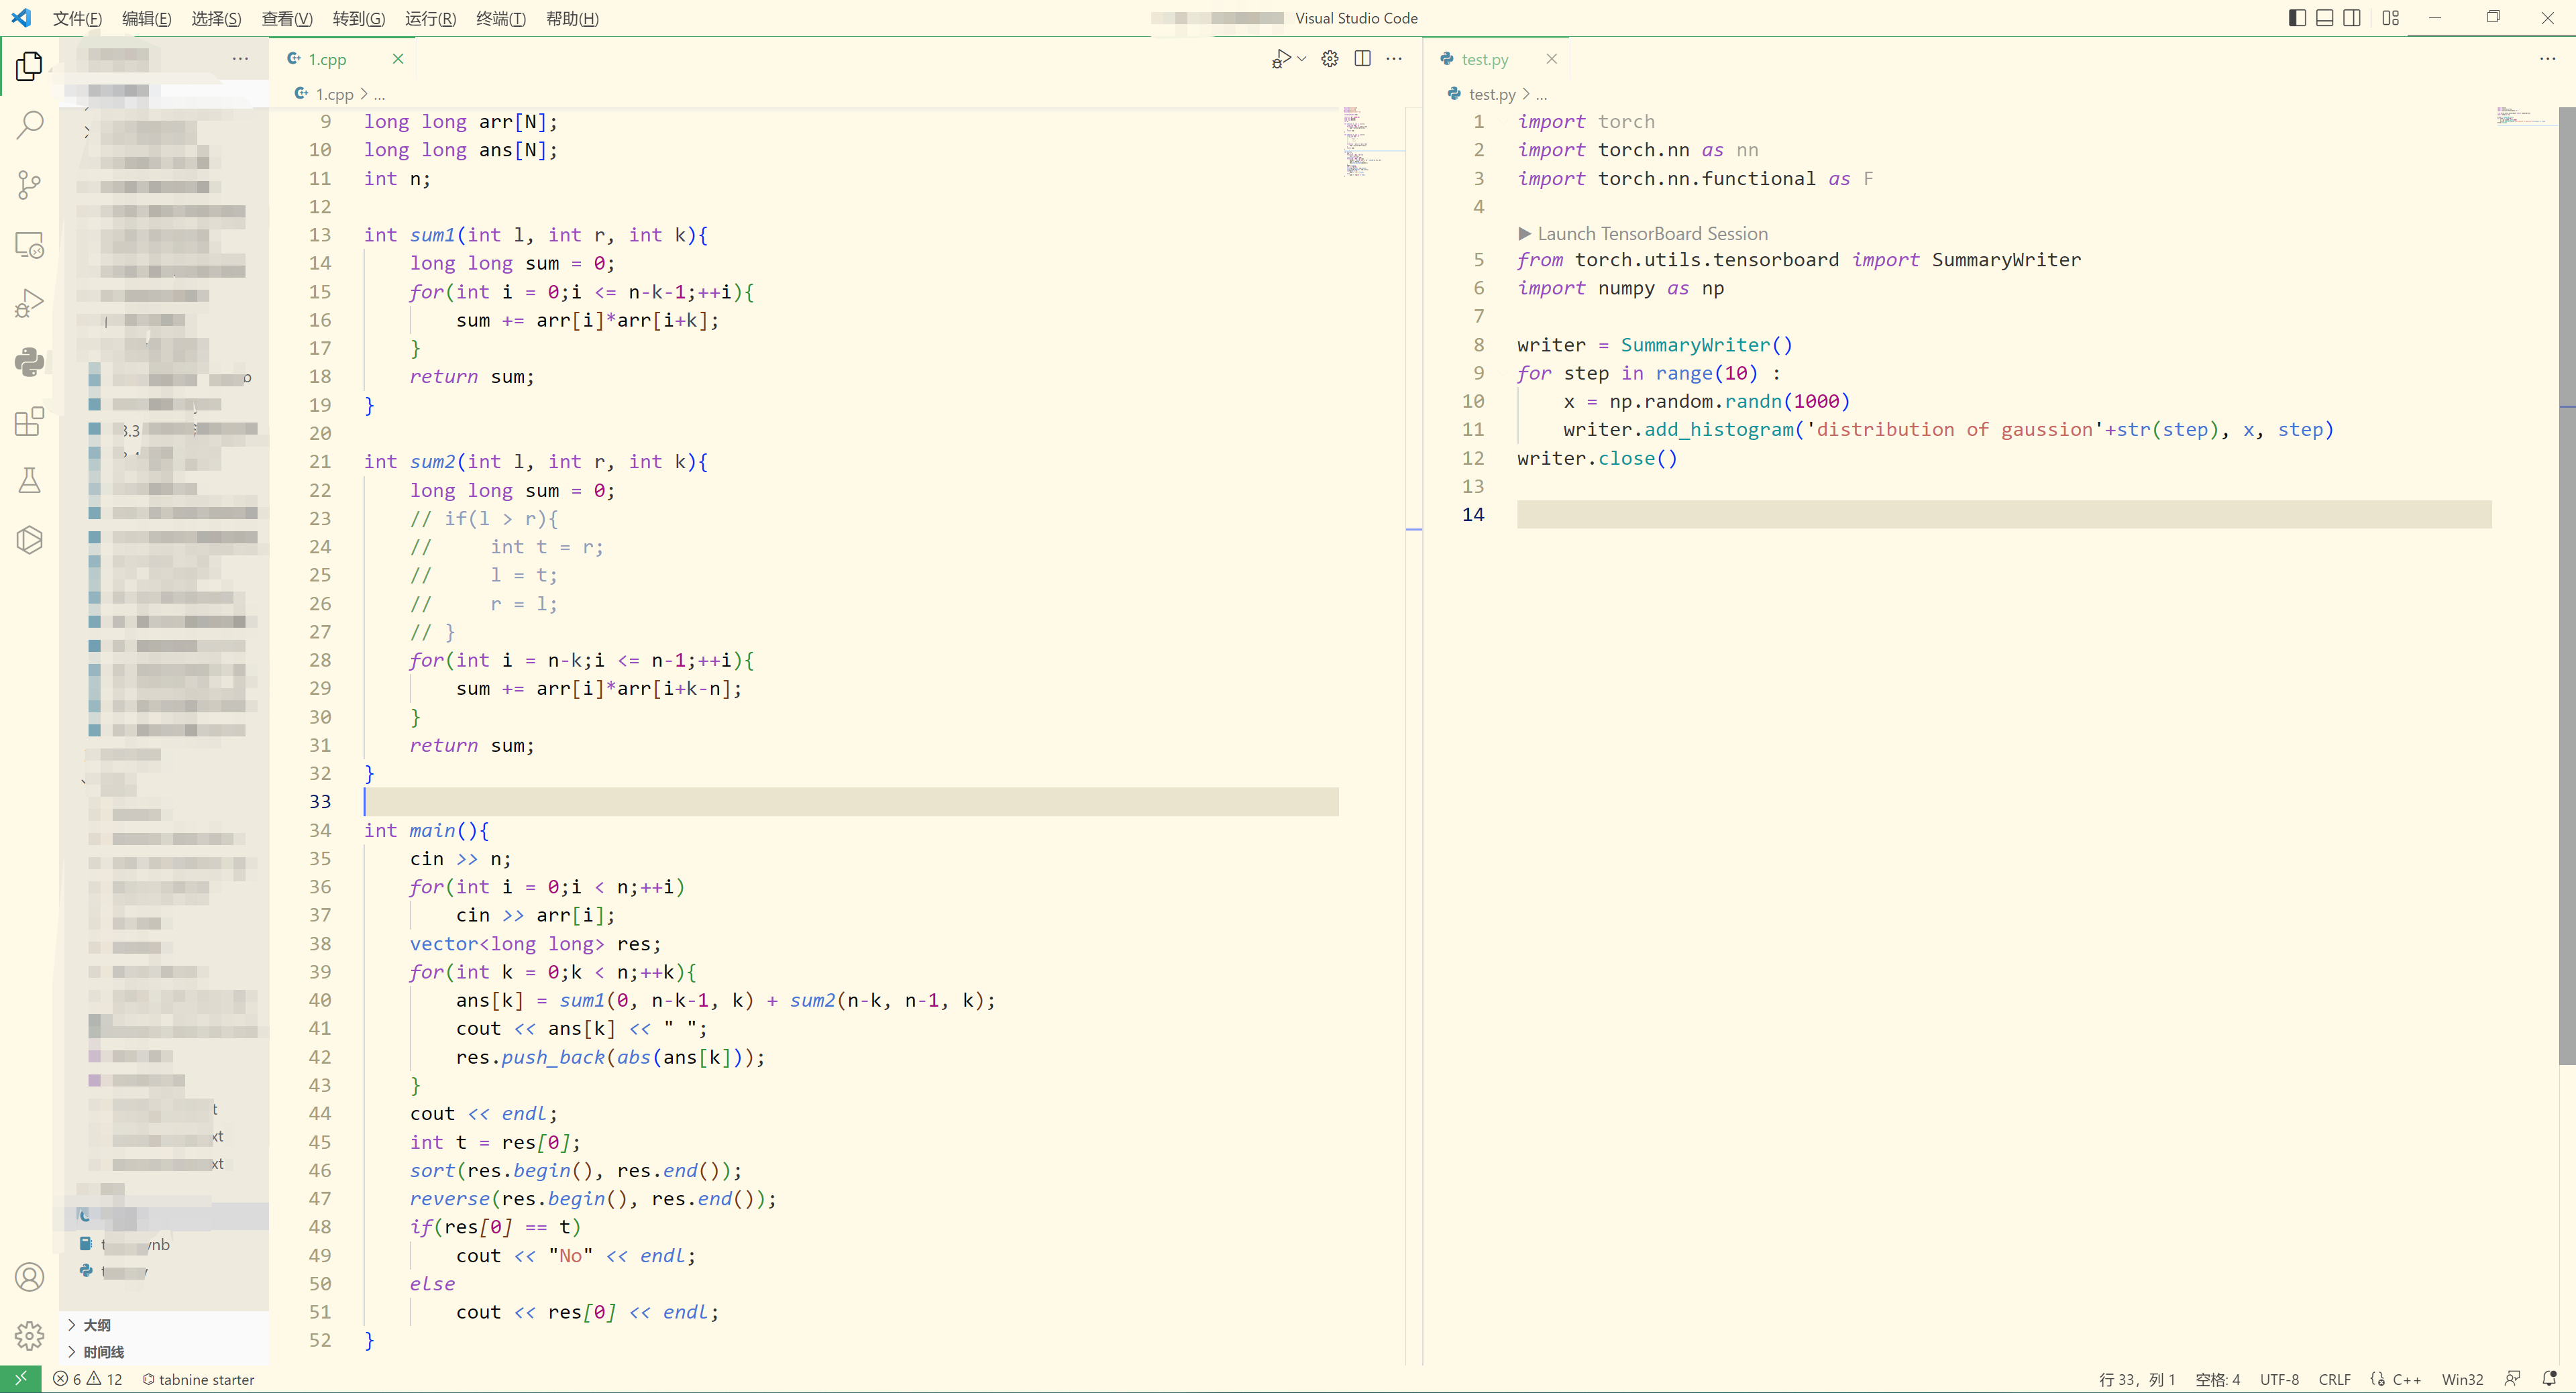The height and width of the screenshot is (1393, 2576).
Task: Open the 查看(V) menu
Action: point(287,19)
